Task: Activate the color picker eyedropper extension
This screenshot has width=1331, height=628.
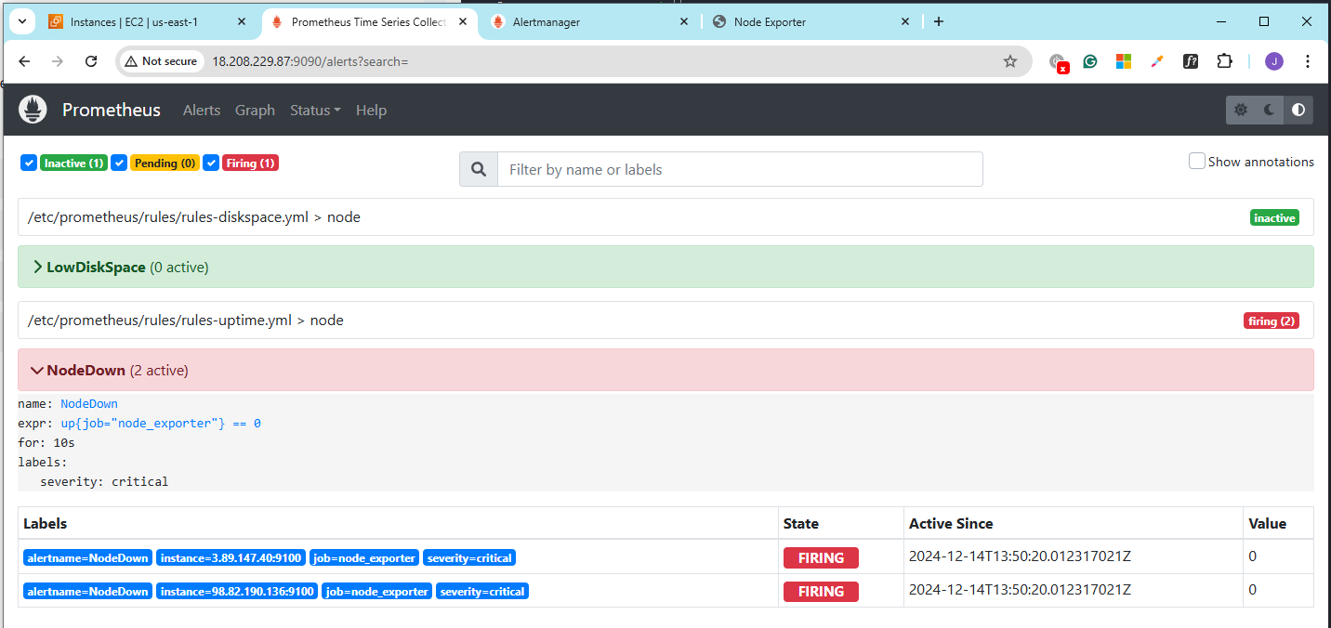Action: click(x=1157, y=61)
